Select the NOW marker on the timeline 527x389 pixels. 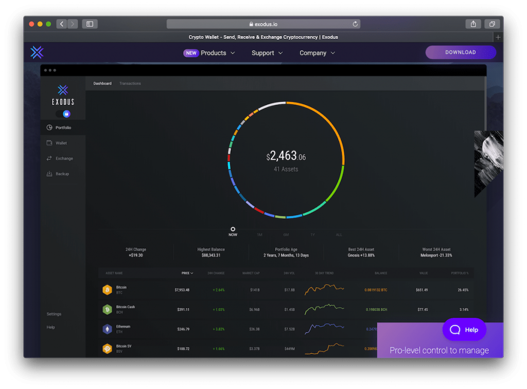tap(233, 232)
